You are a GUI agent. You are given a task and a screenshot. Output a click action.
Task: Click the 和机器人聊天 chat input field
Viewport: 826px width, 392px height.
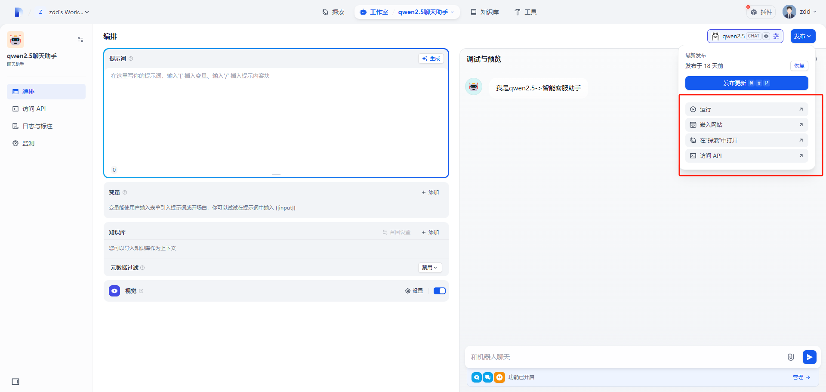[602, 357]
